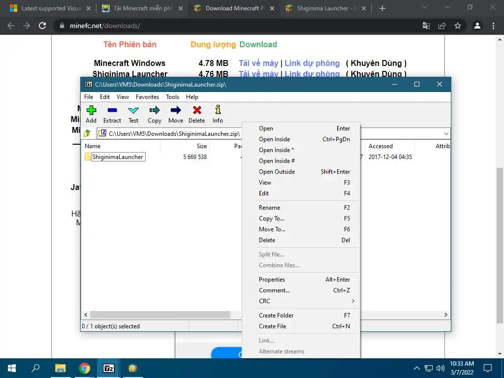504x378 pixels.
Task: Click the Chrome address bar URL
Action: [x=105, y=26]
